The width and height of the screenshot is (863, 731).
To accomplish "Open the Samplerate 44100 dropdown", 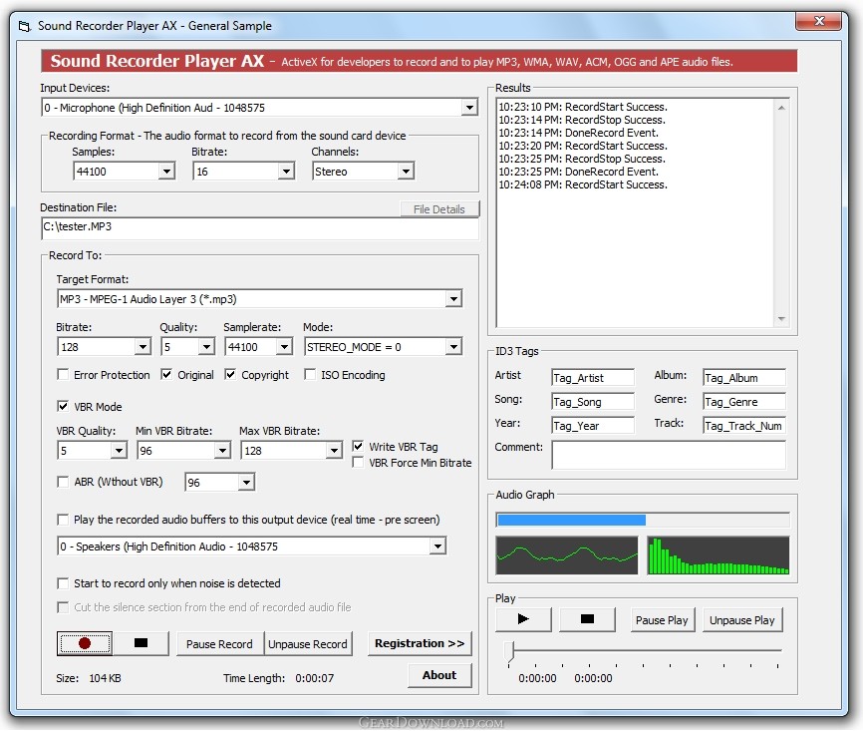I will (284, 347).
